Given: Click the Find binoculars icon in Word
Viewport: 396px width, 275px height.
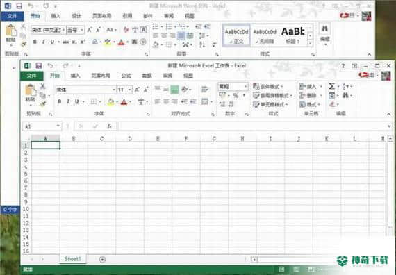Looking at the screenshot, I should coord(324,28).
